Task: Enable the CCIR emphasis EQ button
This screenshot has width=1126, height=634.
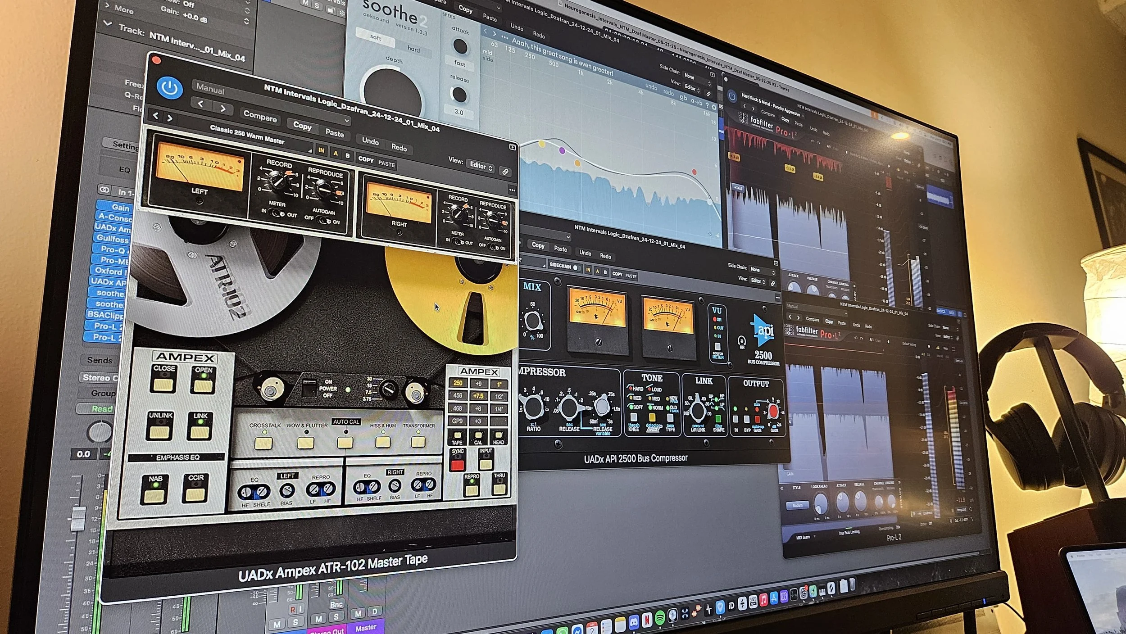Action: pos(195,494)
